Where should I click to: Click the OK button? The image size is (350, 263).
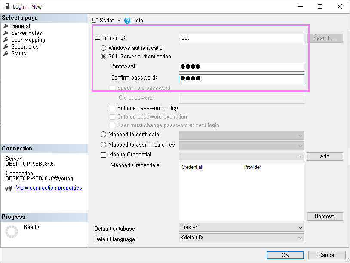point(285,255)
